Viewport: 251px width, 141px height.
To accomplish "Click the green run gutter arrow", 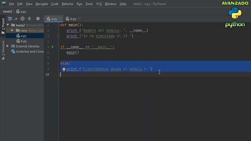I will 53,47.
